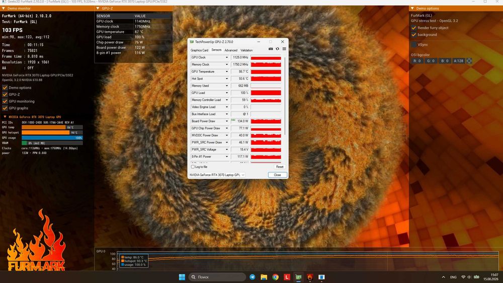503x283 pixels.
Task: Click the OSI bgcolor checkerboard picker icon
Action: pos(469,61)
